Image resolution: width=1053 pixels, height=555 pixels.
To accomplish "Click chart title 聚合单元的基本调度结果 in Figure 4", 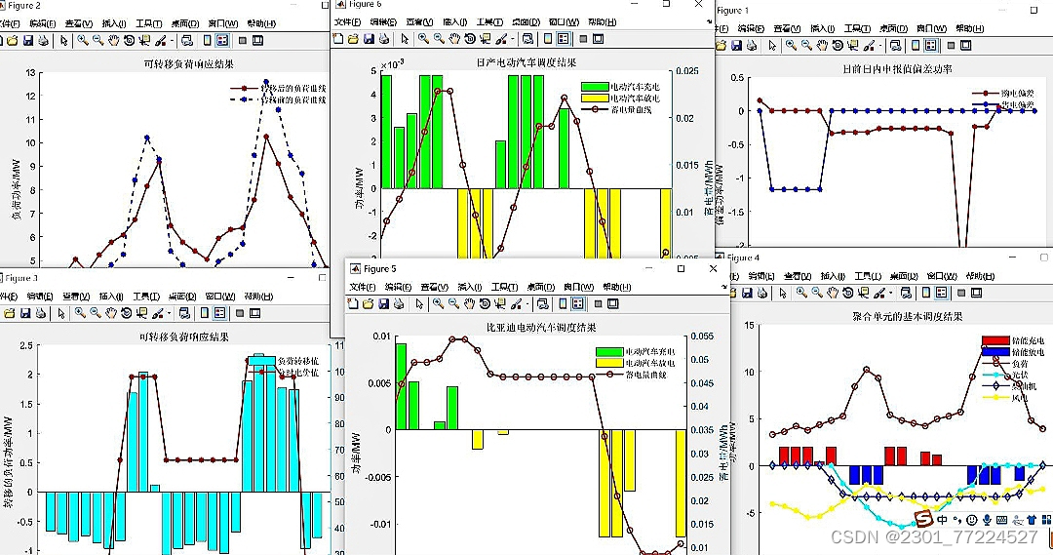I will pyautogui.click(x=908, y=316).
